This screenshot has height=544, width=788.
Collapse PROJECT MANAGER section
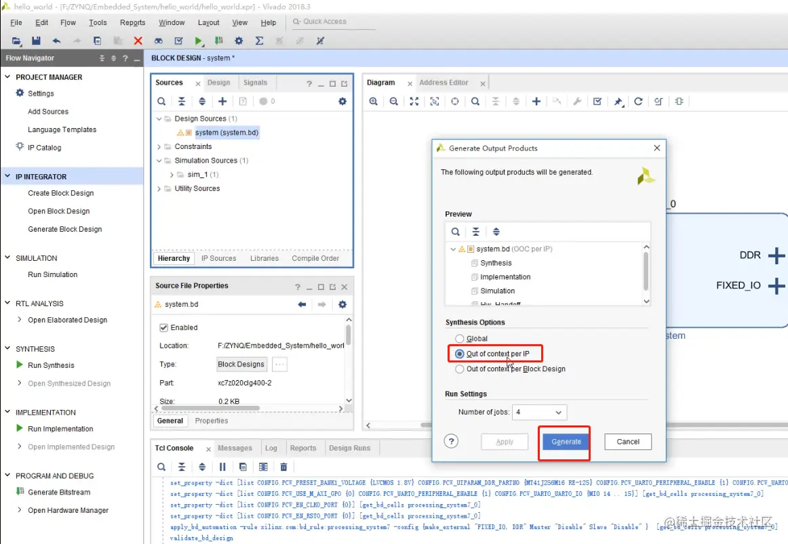click(7, 77)
